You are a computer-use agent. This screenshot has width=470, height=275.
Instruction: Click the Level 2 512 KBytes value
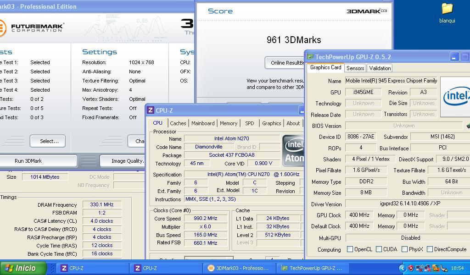278,235
